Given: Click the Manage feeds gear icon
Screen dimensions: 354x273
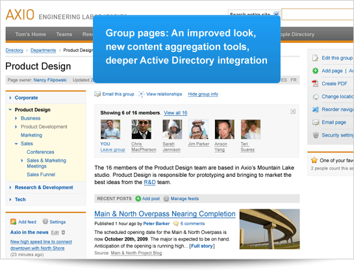Looking at the screenshot, I should [166, 199].
